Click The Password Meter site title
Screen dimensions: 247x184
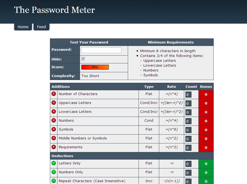point(54,10)
